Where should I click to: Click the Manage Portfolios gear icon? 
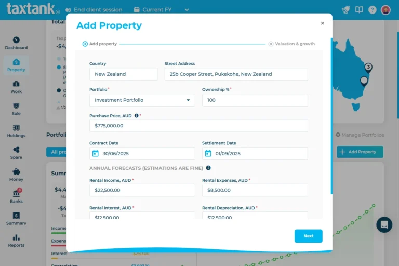338,135
